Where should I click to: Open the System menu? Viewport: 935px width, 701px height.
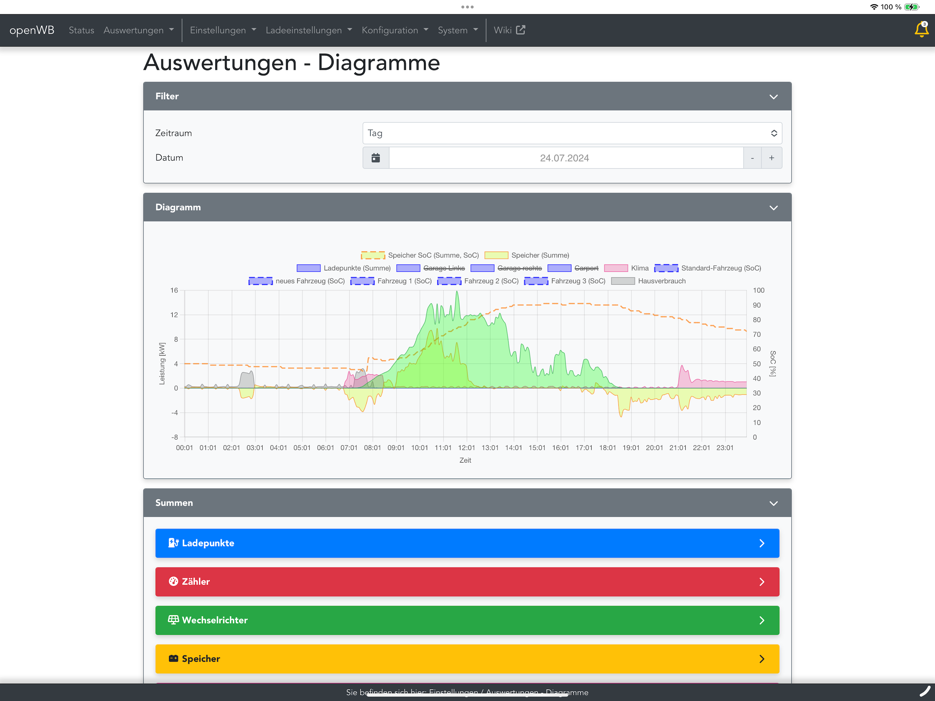pos(458,30)
